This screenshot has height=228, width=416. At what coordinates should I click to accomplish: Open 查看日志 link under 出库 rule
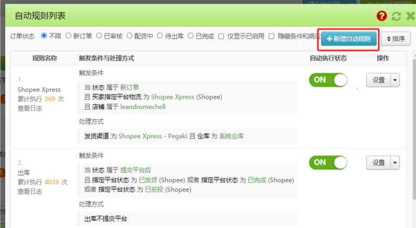[30, 191]
